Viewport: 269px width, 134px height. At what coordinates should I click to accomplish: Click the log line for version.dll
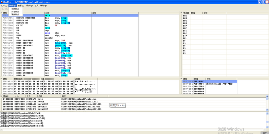(x=21, y=121)
